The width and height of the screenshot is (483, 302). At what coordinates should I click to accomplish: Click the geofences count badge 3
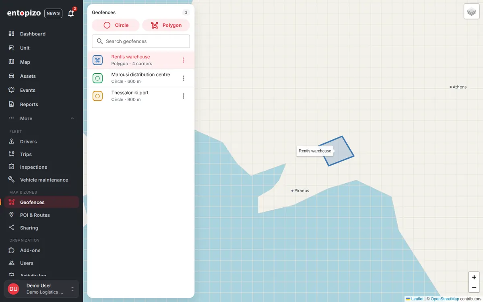(x=186, y=12)
